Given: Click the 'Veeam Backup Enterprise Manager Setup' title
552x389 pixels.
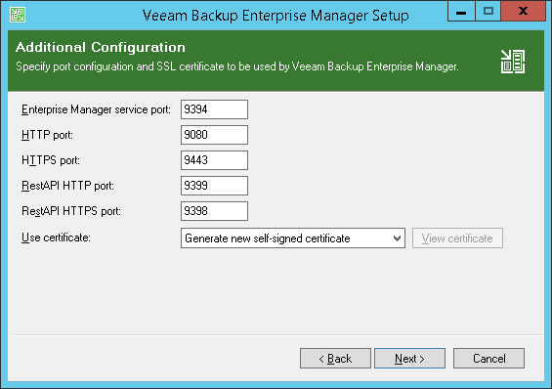Looking at the screenshot, I should [x=276, y=16].
